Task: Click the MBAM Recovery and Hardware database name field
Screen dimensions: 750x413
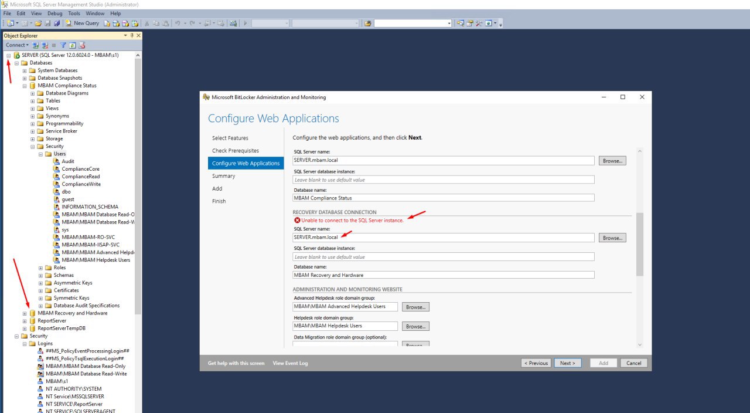Action: point(444,275)
